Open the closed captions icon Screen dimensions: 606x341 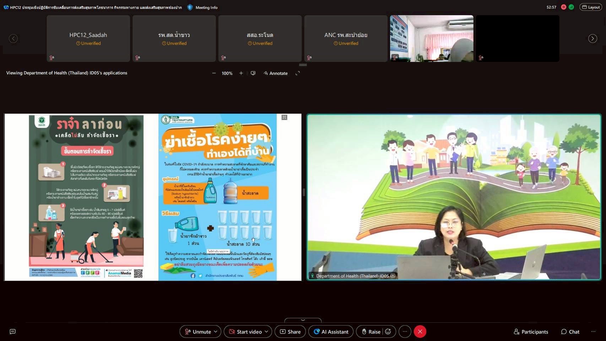13,331
